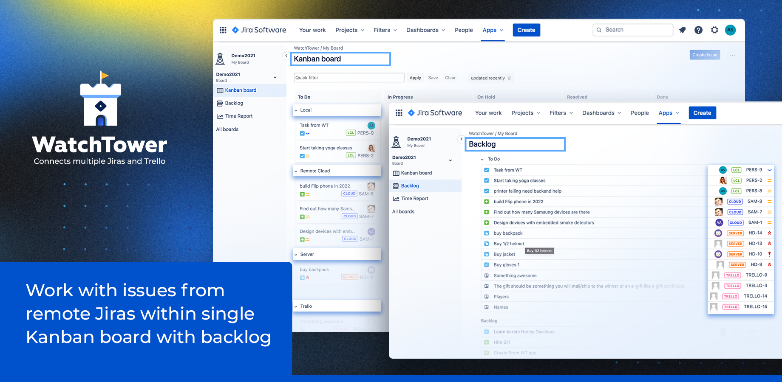Click the VA avatar on SAM-1 backlog row
The image size is (782, 382).
pyautogui.click(x=719, y=222)
